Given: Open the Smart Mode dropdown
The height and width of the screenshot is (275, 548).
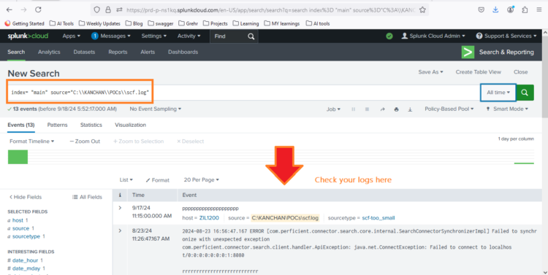Looking at the screenshot, I should (507, 109).
